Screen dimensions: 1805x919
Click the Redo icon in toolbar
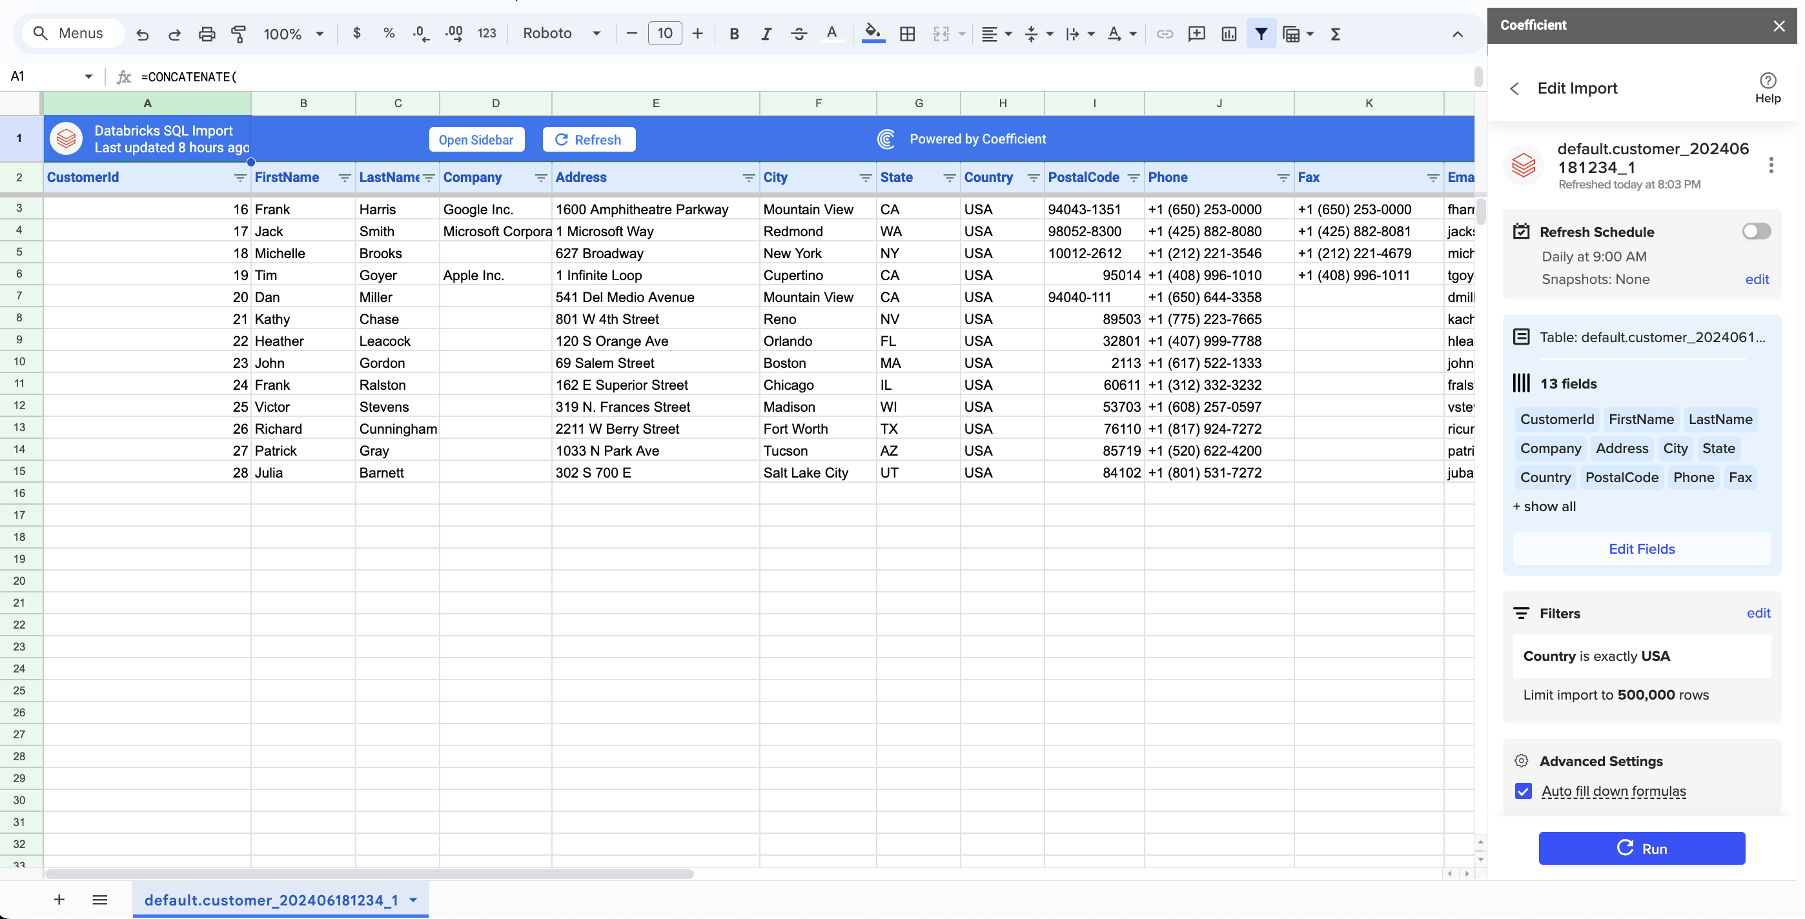click(174, 34)
